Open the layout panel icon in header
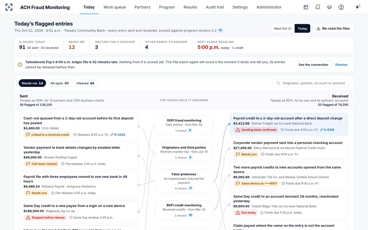Image resolution: width=368 pixels, height=230 pixels. click(x=306, y=7)
